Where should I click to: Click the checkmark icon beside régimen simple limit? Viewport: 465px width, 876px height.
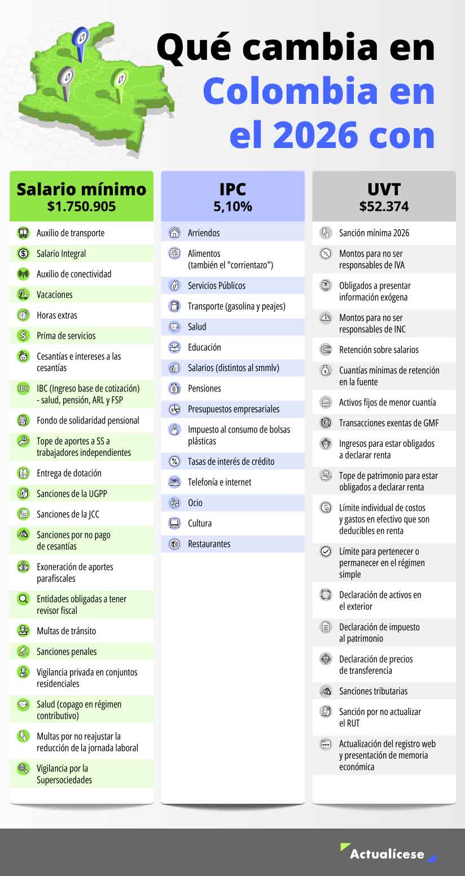[x=326, y=552]
